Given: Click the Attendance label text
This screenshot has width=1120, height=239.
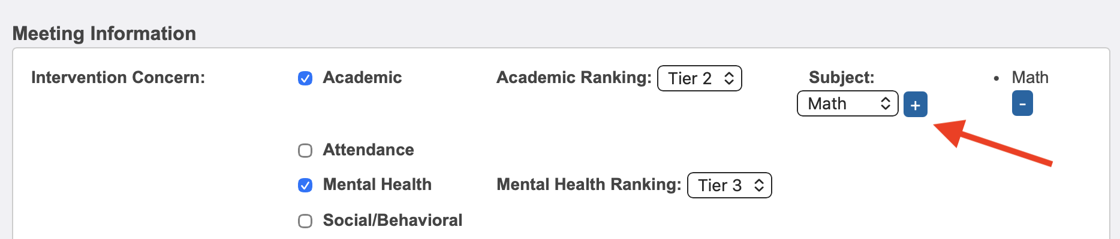Looking at the screenshot, I should 368,150.
